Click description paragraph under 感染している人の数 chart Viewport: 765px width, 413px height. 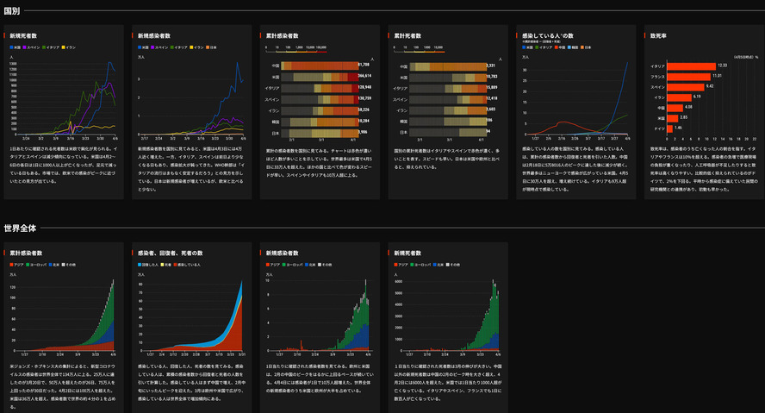pyautogui.click(x=575, y=169)
